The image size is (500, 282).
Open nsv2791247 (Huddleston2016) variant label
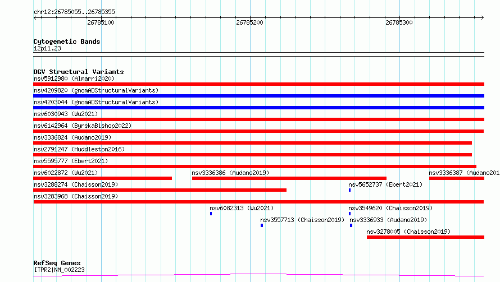(79, 149)
